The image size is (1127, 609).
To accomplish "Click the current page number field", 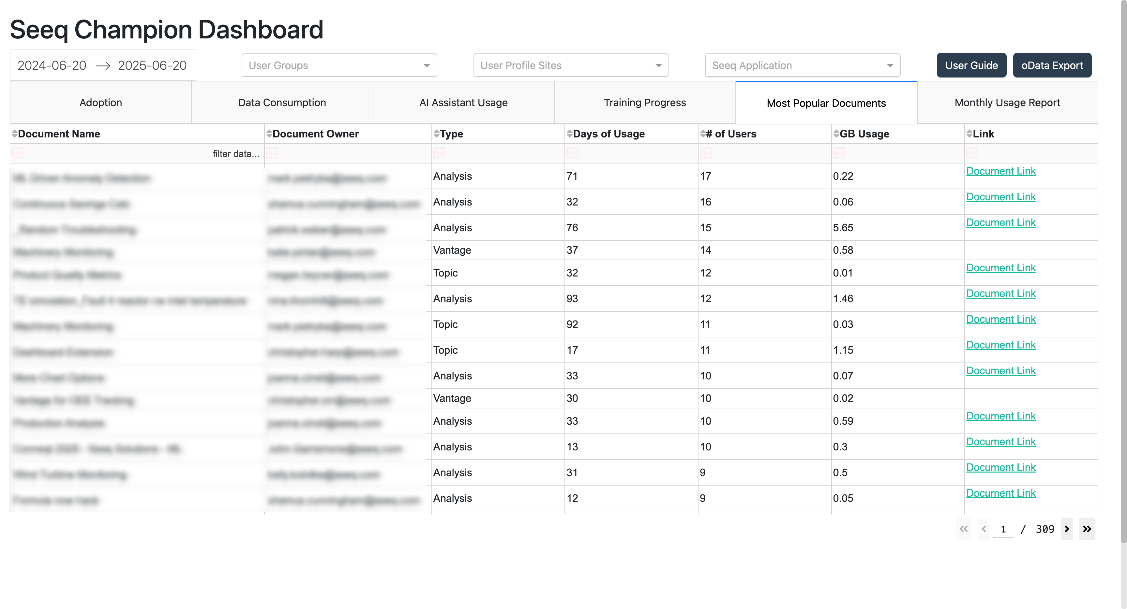I will 1003,530.
